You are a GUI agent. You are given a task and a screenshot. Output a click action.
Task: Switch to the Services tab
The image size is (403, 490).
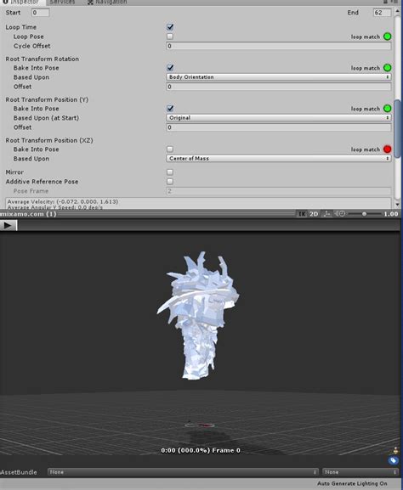pos(62,3)
